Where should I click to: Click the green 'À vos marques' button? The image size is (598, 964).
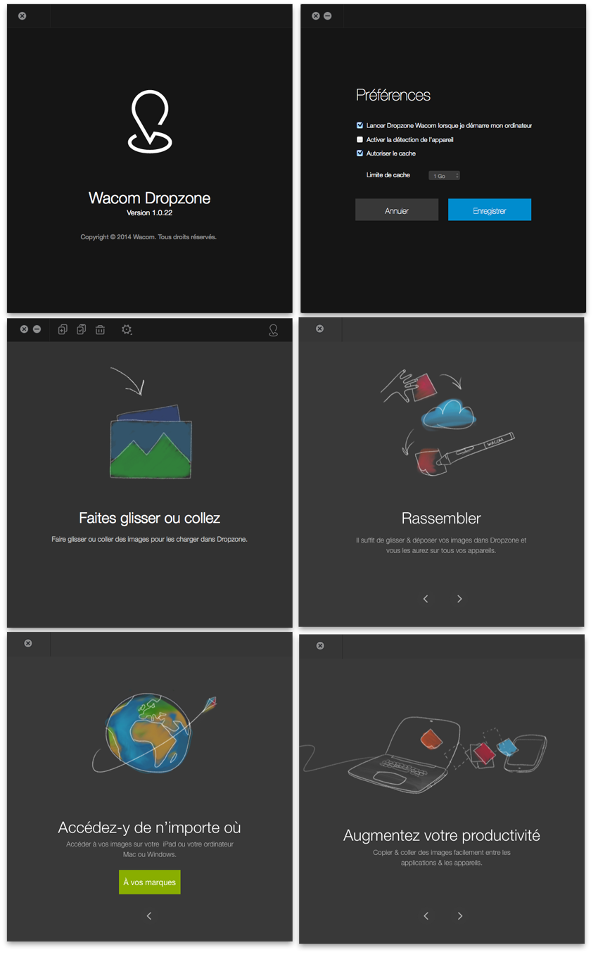click(150, 882)
